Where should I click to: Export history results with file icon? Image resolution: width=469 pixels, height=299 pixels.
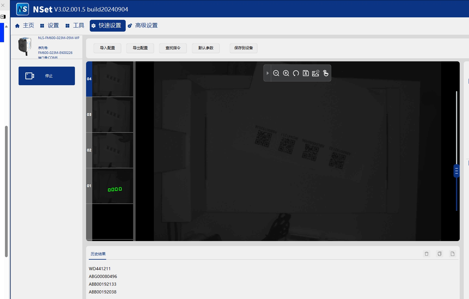coord(453,254)
